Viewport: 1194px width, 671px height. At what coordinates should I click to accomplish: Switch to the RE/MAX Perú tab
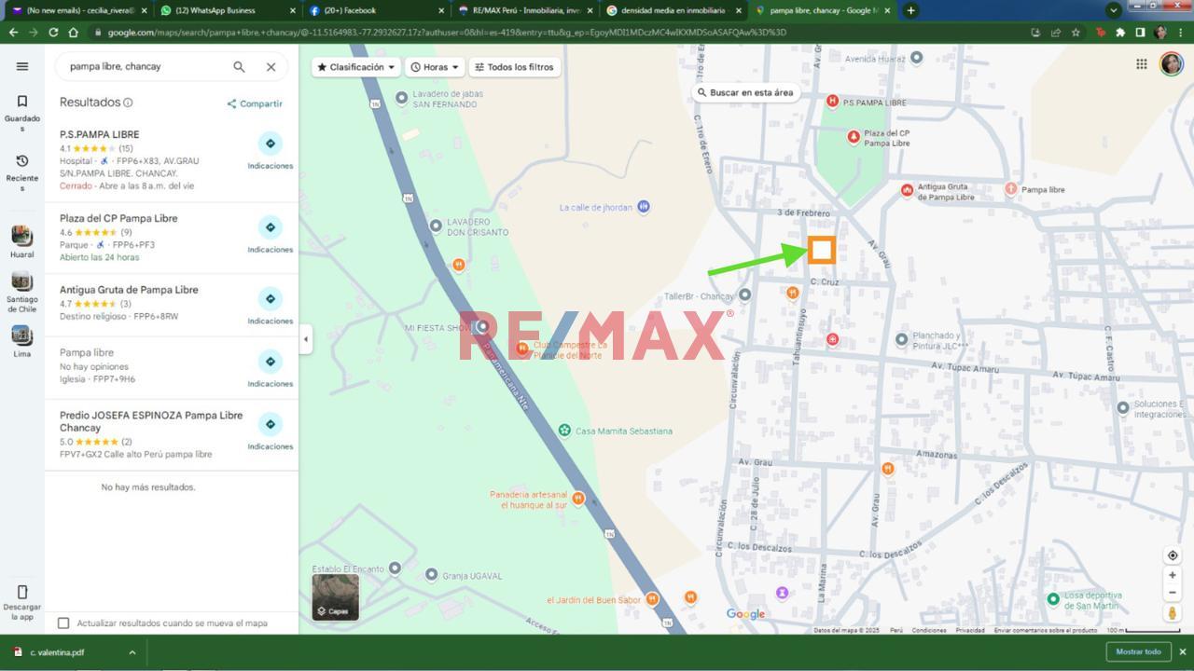(x=518, y=10)
